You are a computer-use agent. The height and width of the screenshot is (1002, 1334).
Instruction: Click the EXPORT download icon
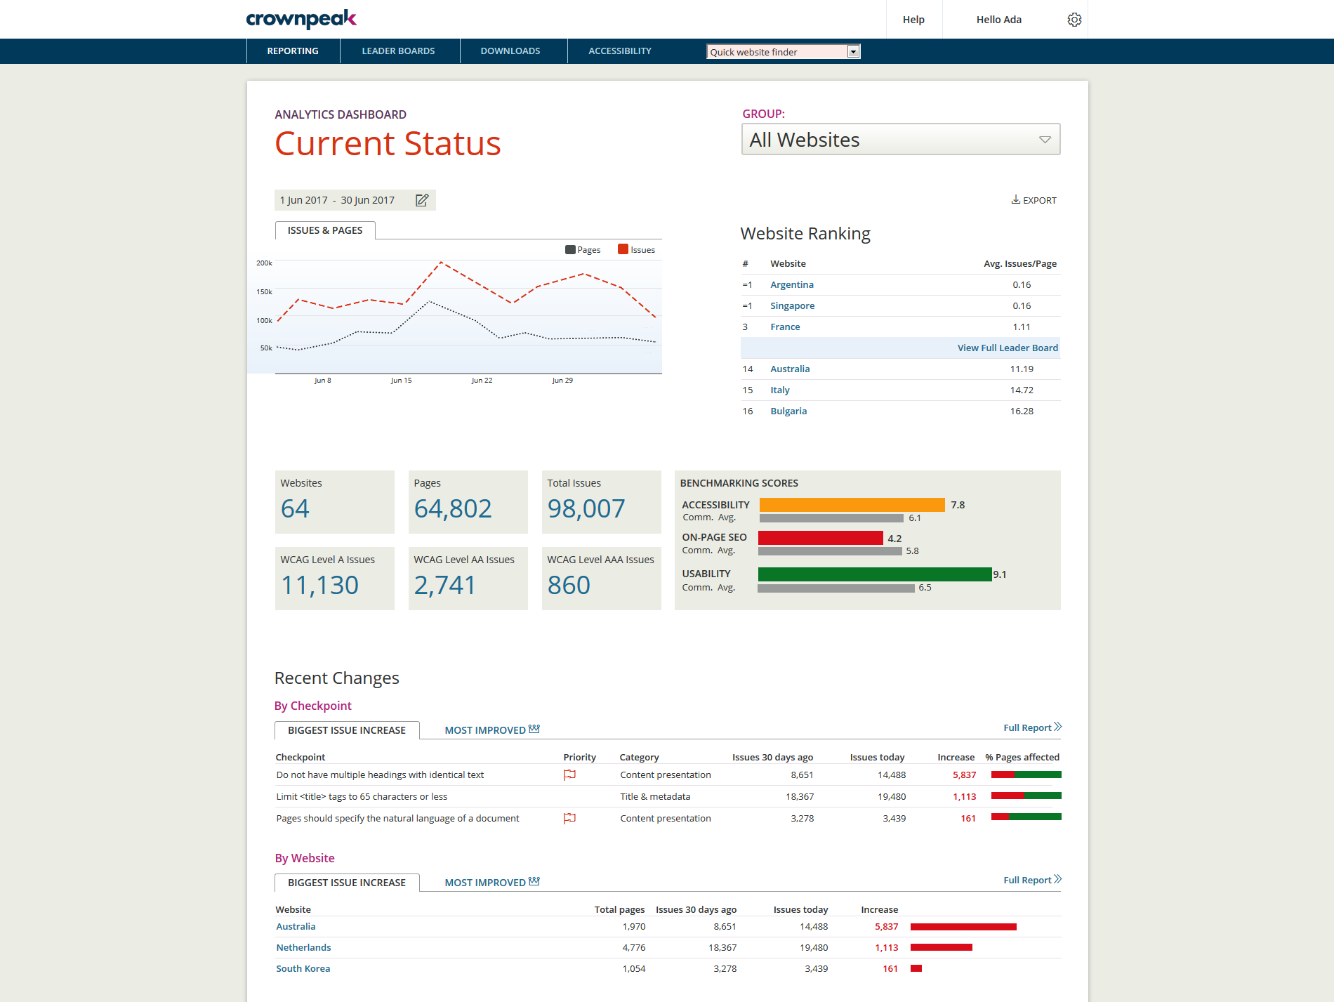pos(1015,200)
